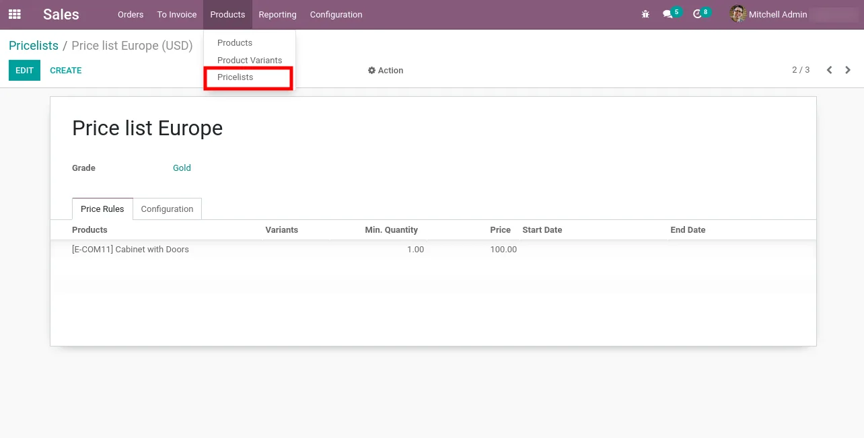Click Mitchell Admin avatar picture
The height and width of the screenshot is (438, 864).
point(737,14)
